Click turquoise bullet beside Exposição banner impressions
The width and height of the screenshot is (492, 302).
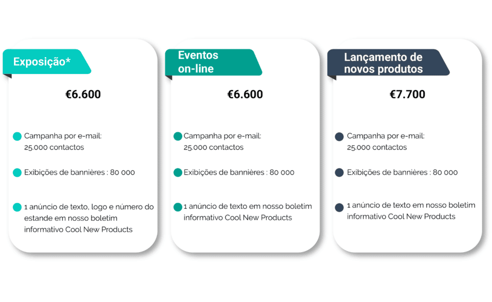17,173
